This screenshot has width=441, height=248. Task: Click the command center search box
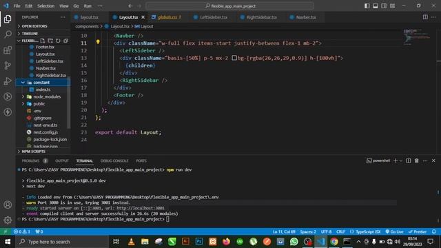pos(229,6)
